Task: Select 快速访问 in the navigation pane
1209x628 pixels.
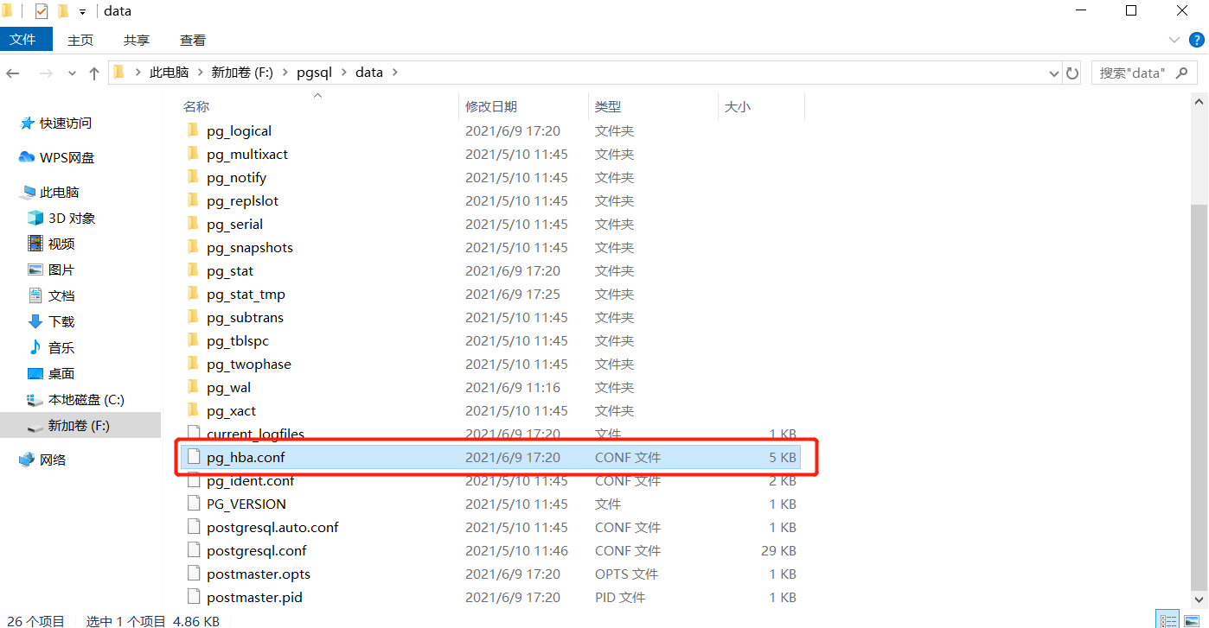Action: pos(65,123)
